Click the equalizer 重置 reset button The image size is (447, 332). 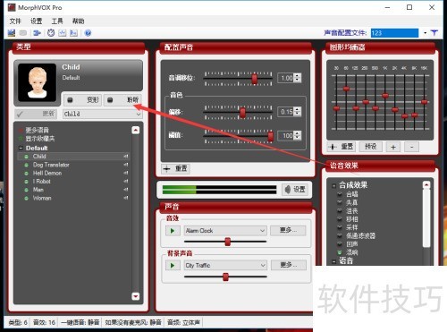tap(342, 147)
